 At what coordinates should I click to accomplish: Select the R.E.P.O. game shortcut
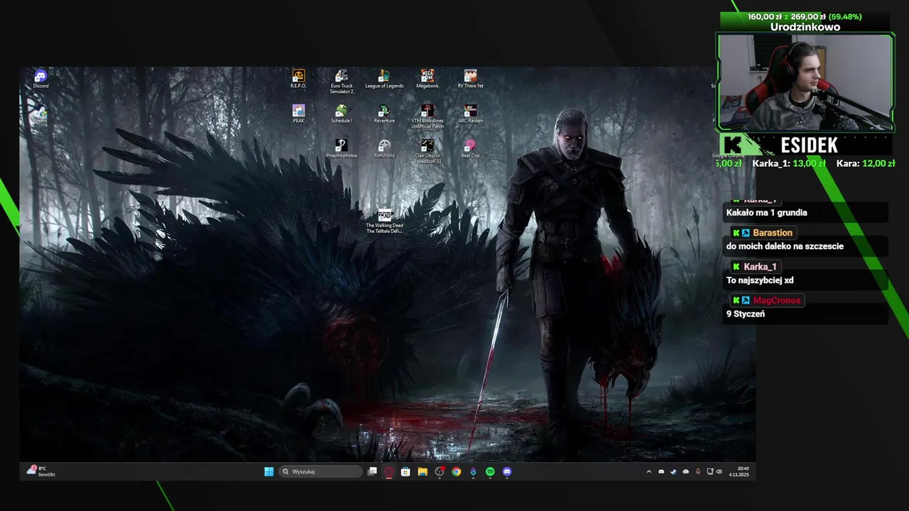pyautogui.click(x=298, y=79)
